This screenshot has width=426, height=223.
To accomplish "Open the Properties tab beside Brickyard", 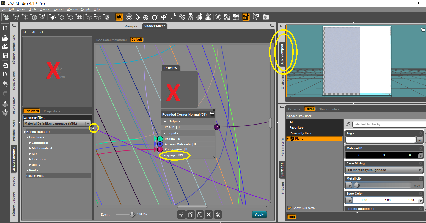I will (52, 111).
